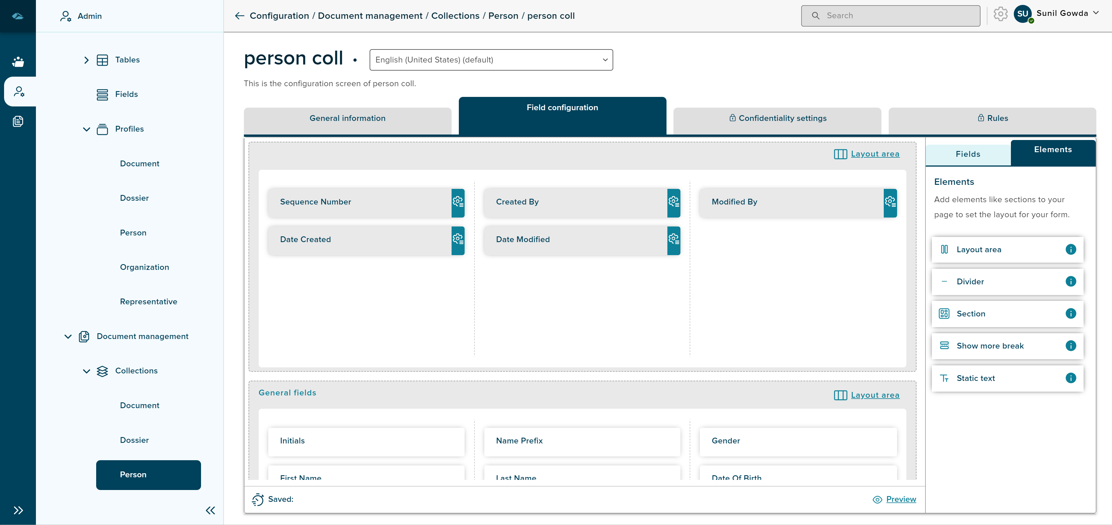Expand the left rail with double arrows
1112x525 pixels.
tap(18, 511)
